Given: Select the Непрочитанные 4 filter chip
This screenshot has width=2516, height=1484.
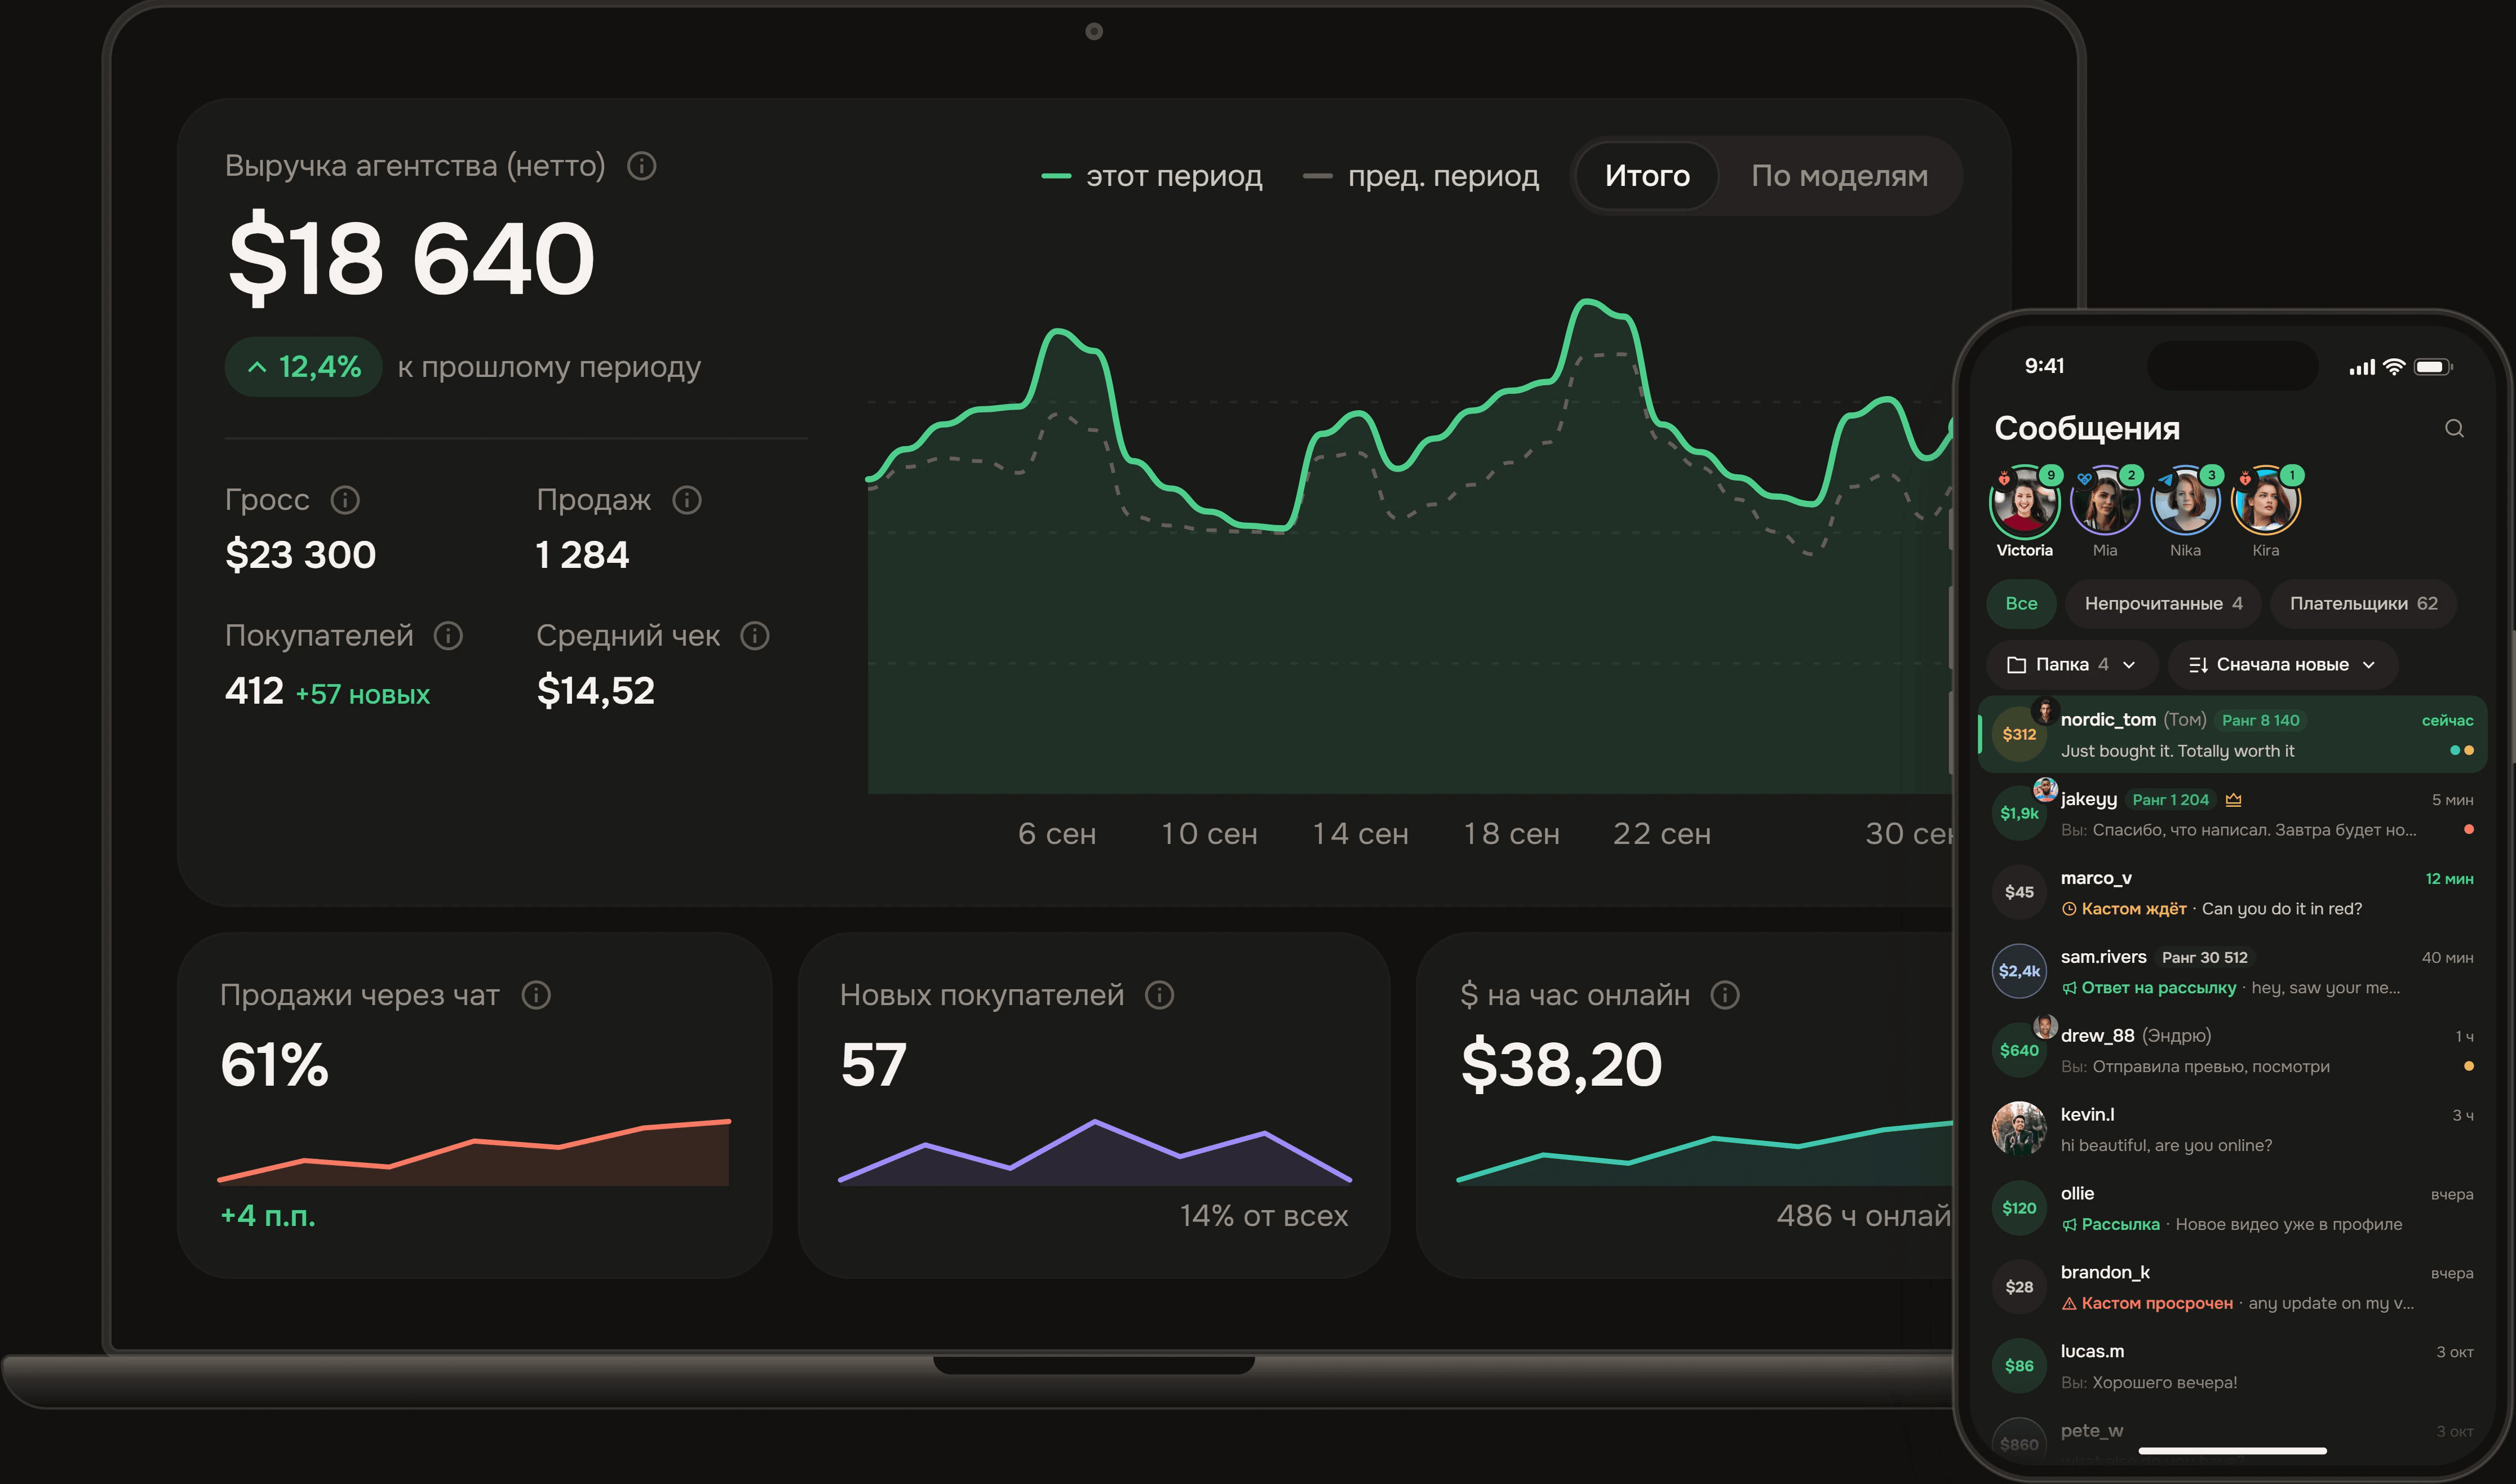Looking at the screenshot, I should (2163, 604).
